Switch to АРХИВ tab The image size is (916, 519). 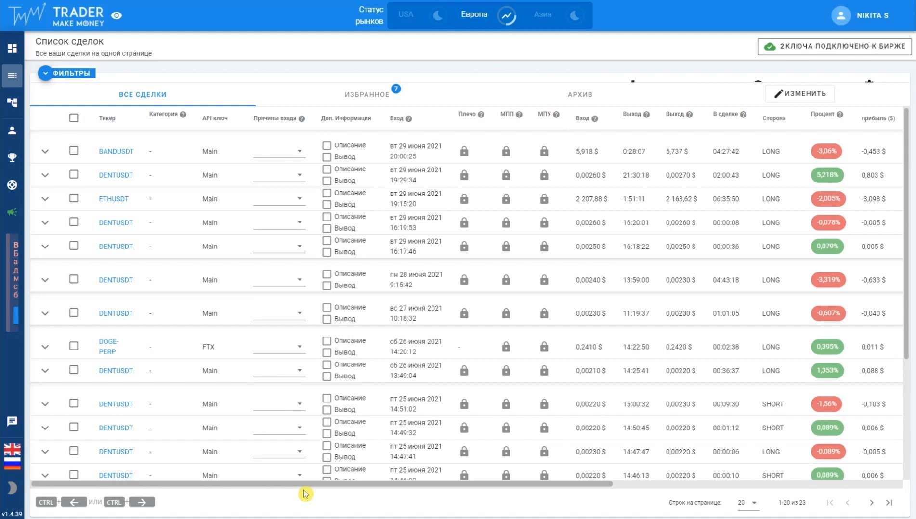(580, 94)
